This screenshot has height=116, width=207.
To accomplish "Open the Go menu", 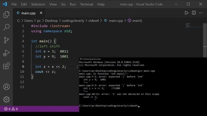I will [x=63, y=4].
